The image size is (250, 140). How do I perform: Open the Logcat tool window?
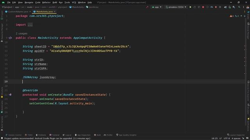click(x=67, y=135)
